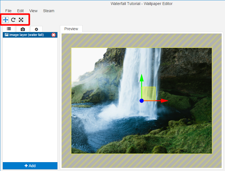The height and width of the screenshot is (171, 225).
Task: Switch to the layers list tab
Action: click(9, 29)
